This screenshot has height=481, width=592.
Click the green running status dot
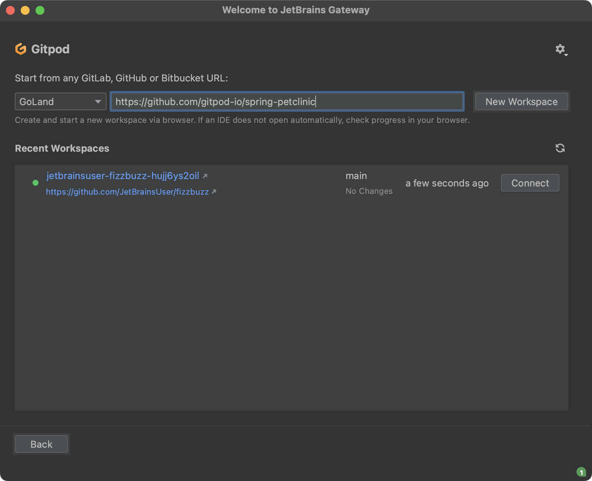[x=36, y=183]
